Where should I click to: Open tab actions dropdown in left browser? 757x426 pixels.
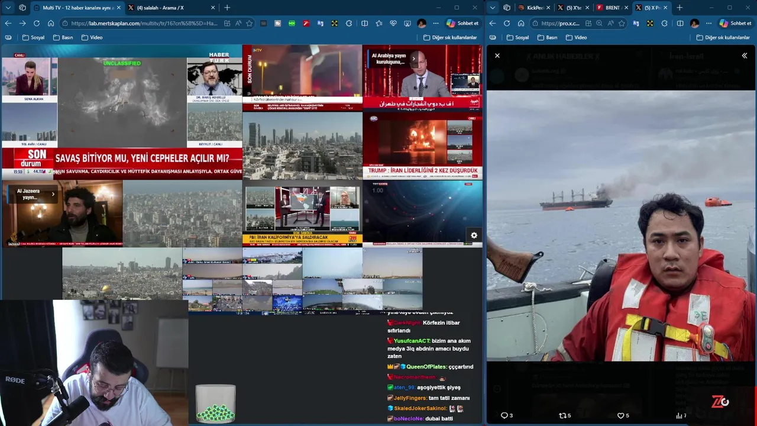[8, 8]
